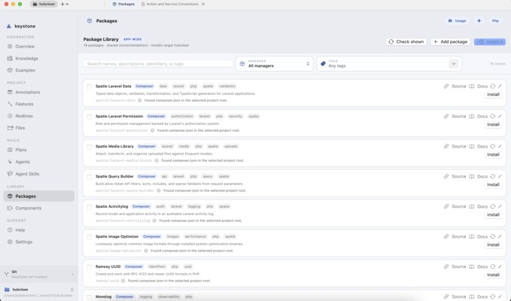Tick the Ramsey UUID checkbox
Image resolution: width=511 pixels, height=301 pixels.
pos(89,267)
